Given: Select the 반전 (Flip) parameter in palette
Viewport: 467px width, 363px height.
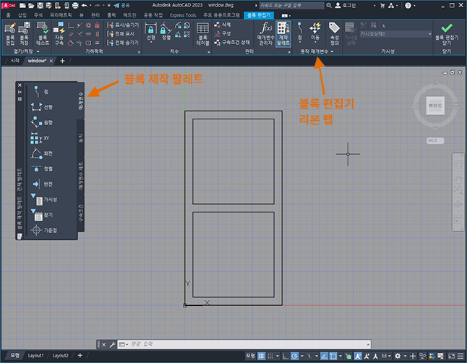Looking at the screenshot, I should 42,184.
